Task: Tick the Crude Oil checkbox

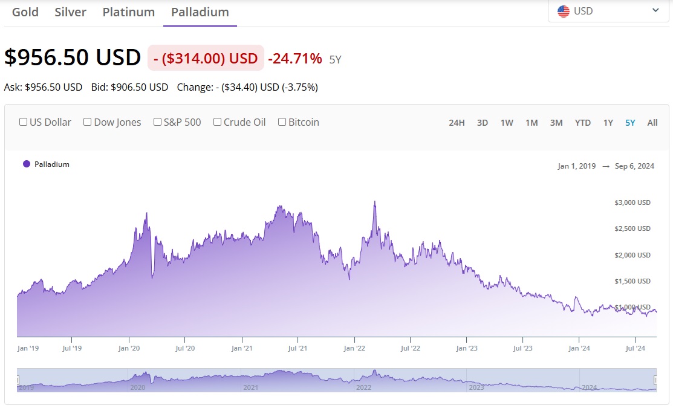Action: [x=217, y=122]
